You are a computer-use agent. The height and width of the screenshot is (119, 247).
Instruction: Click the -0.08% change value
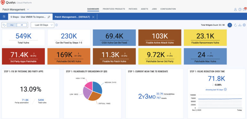[218, 85]
